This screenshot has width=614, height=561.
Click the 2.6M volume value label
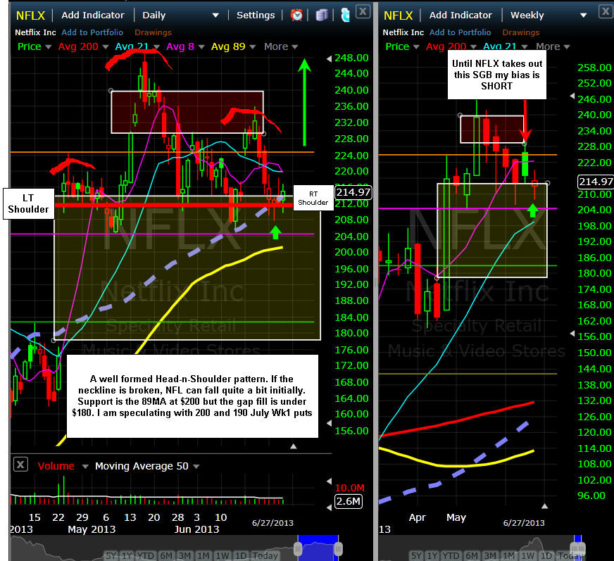(x=348, y=501)
